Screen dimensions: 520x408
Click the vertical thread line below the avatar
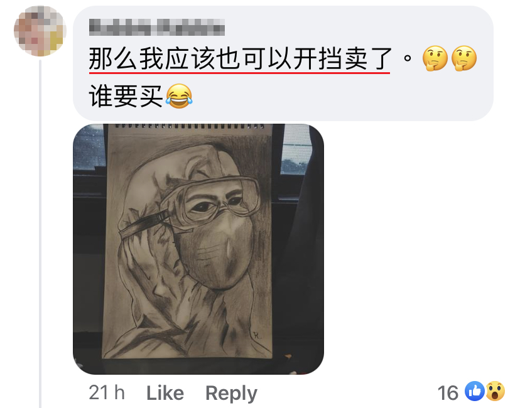pos(40,234)
